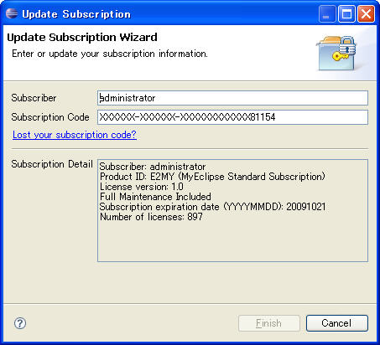
Task: Click the Subscription Code label
Action: coord(50,117)
